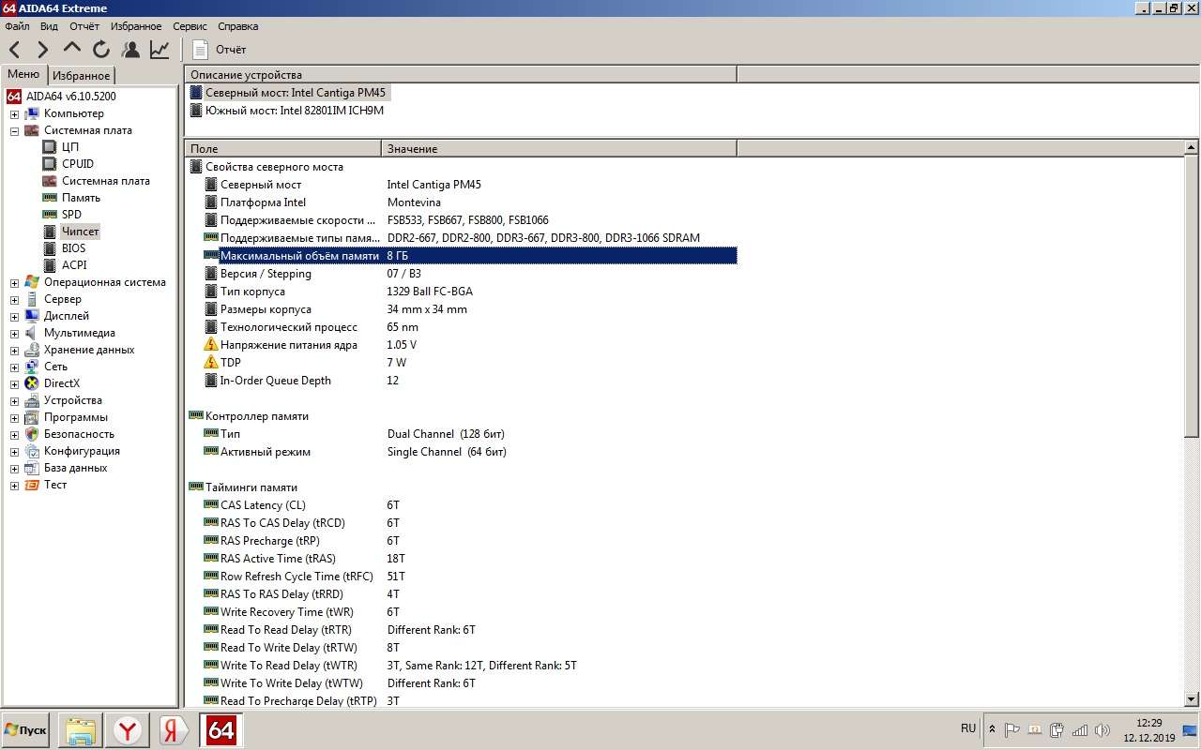This screenshot has width=1201, height=750.
Task: Click the Безопасность shield icon
Action: [x=32, y=434]
